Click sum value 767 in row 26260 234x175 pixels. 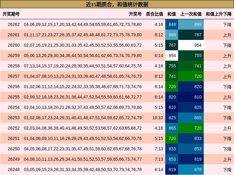(x=172, y=45)
